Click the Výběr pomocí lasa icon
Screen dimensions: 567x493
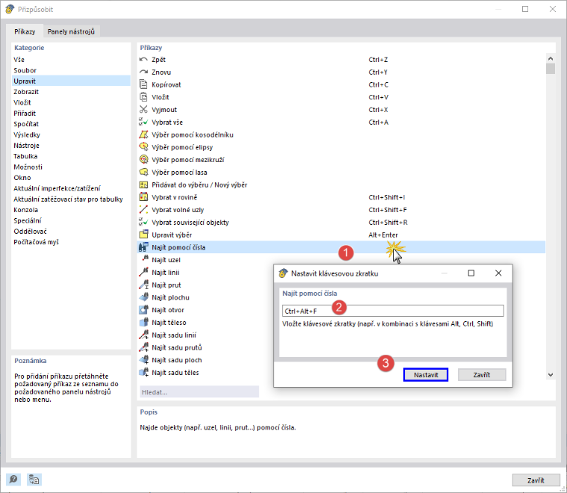click(x=143, y=172)
